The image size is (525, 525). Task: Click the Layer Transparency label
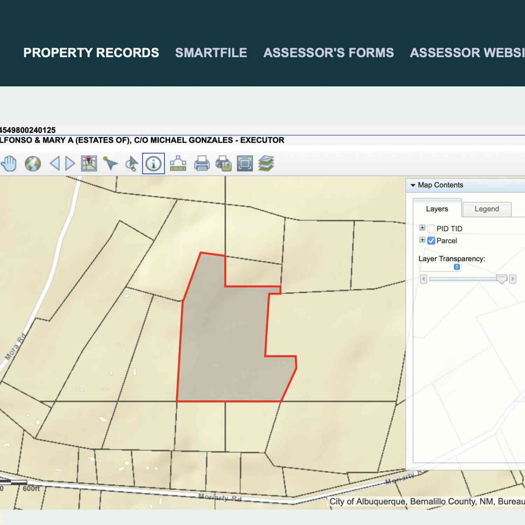click(452, 259)
